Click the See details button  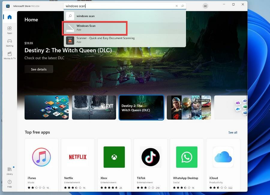[x=39, y=69]
